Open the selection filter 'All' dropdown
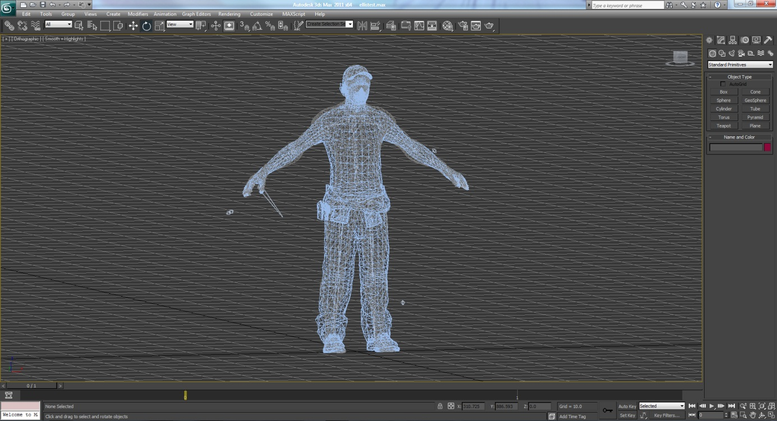 tap(58, 25)
